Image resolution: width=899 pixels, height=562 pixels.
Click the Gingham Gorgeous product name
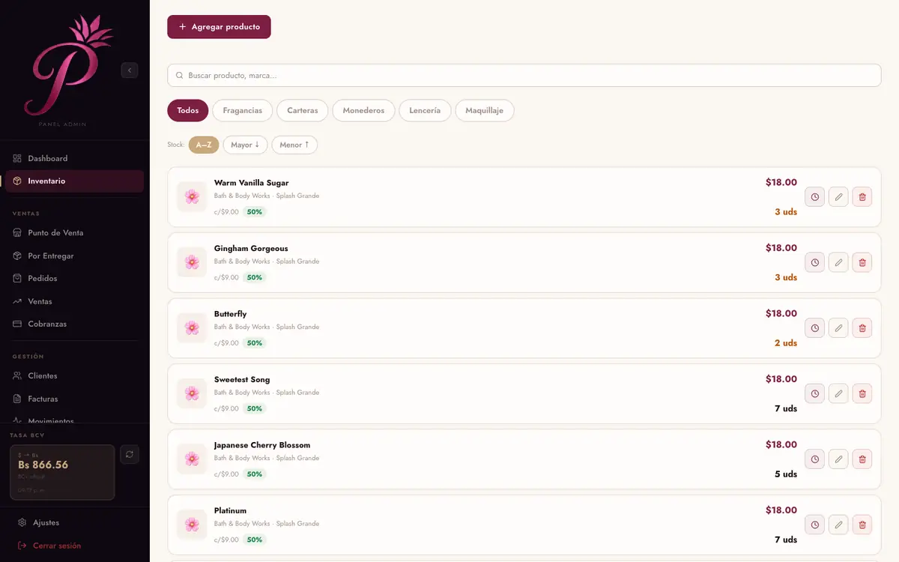click(x=251, y=249)
